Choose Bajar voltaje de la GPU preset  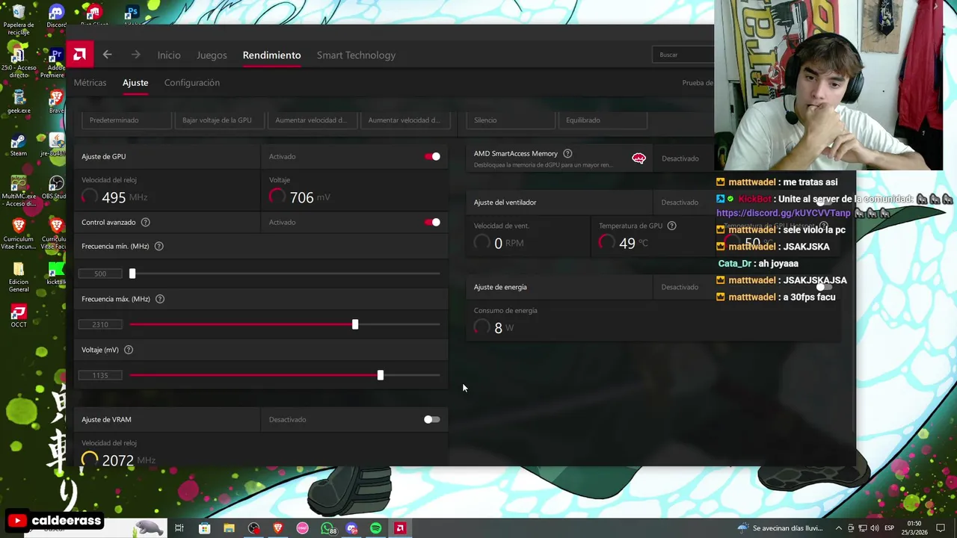click(219, 120)
